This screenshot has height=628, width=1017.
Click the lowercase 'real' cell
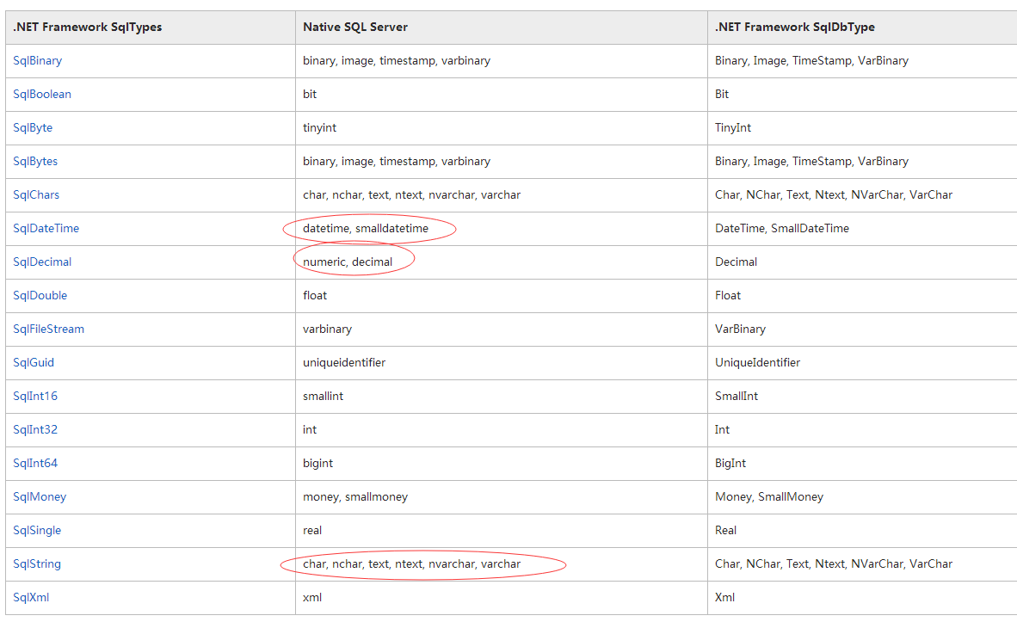(312, 531)
